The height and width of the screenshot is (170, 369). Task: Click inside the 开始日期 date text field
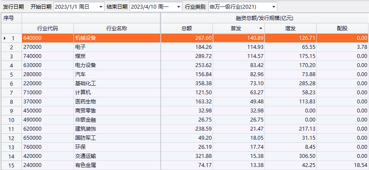pyautogui.click(x=76, y=7)
